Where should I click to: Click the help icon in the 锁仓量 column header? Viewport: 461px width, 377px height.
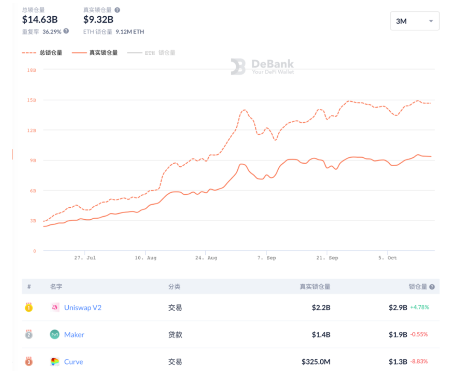tap(431, 286)
